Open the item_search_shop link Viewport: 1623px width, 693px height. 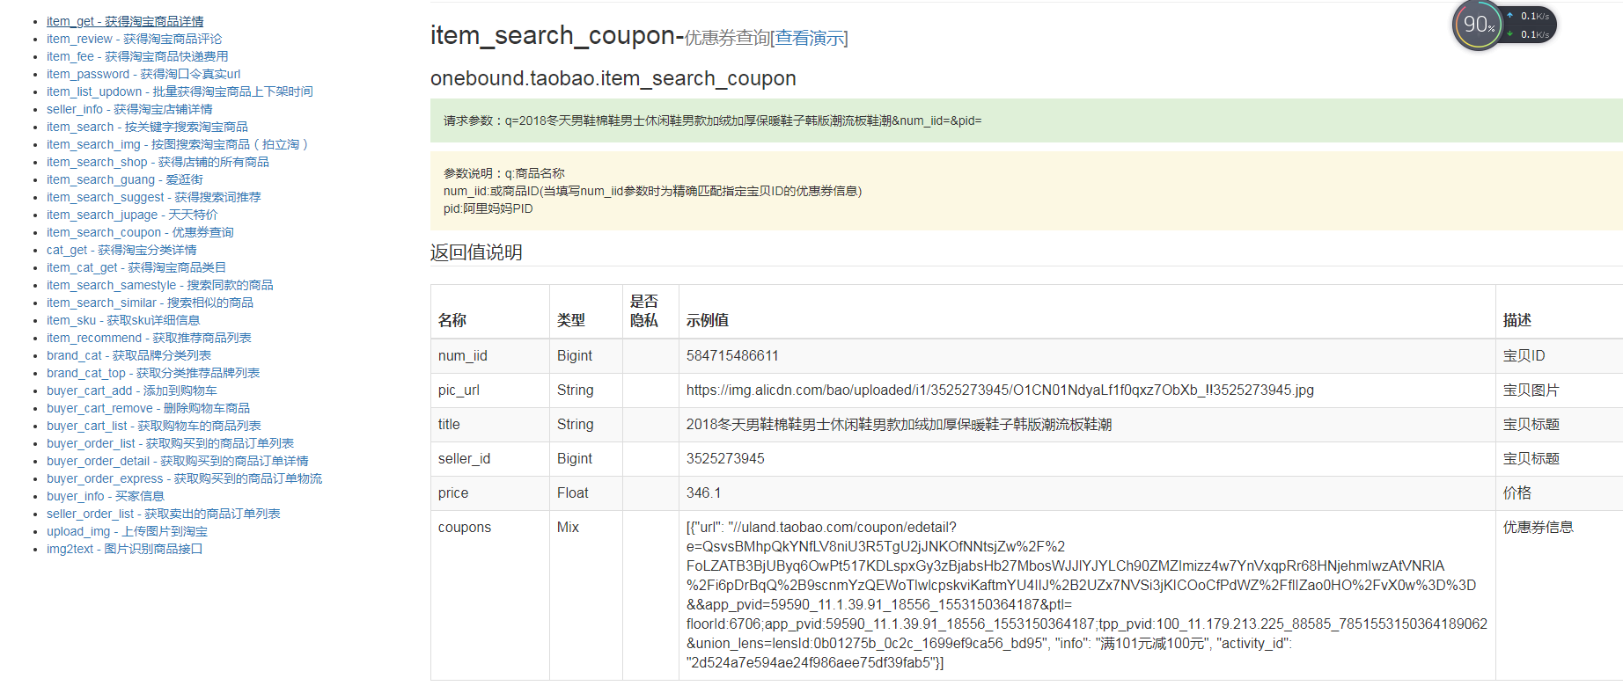click(158, 162)
